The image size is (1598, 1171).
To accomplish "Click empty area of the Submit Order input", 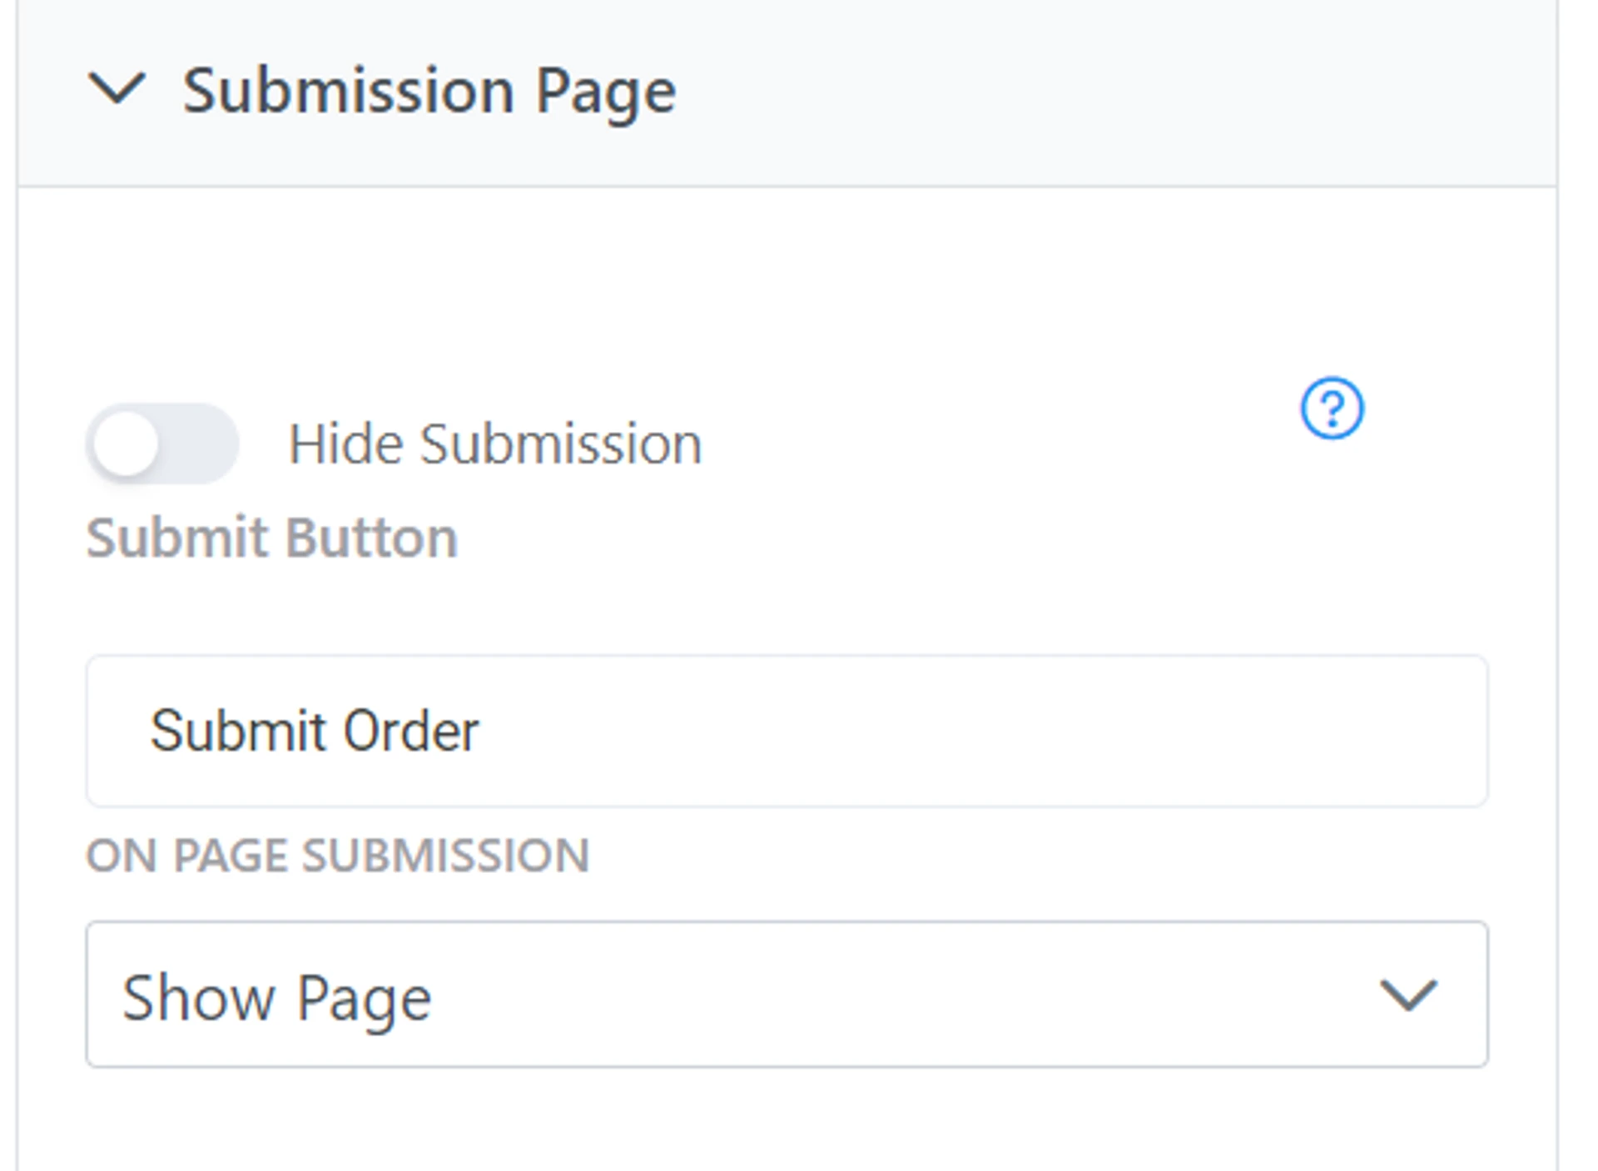I will click(999, 731).
